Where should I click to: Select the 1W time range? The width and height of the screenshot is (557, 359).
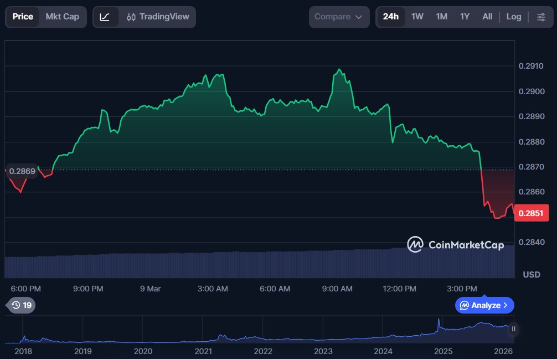tap(417, 17)
